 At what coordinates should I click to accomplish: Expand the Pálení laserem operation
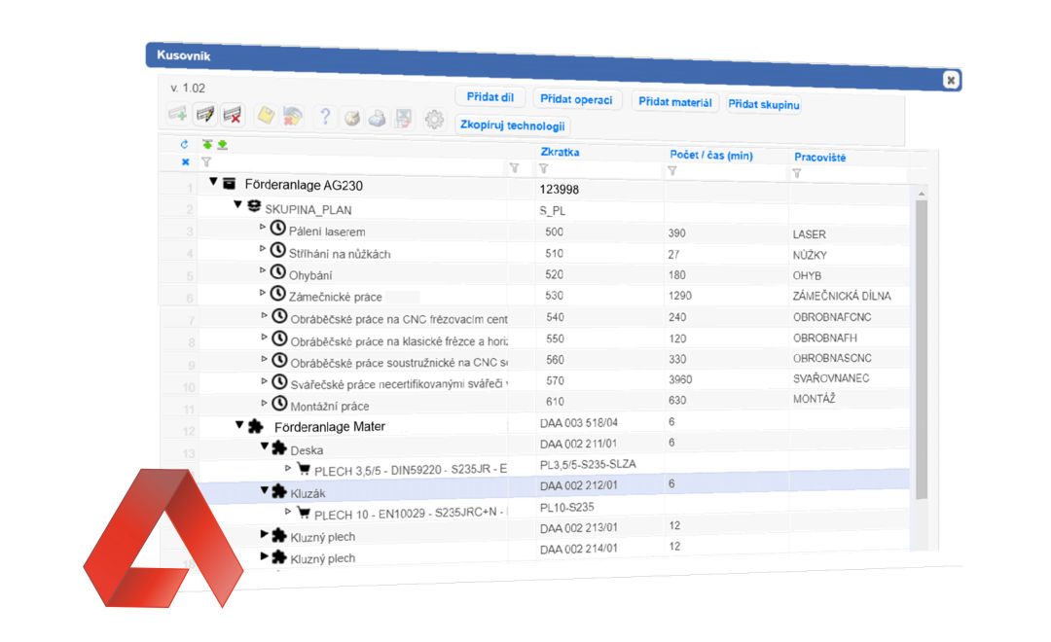(x=262, y=227)
